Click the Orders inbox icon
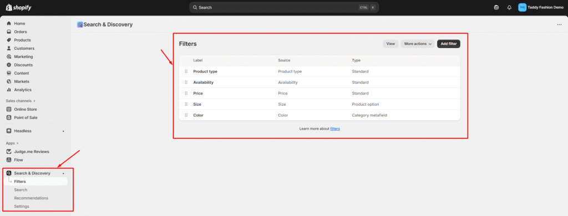This screenshot has height=216, width=568. click(9, 32)
